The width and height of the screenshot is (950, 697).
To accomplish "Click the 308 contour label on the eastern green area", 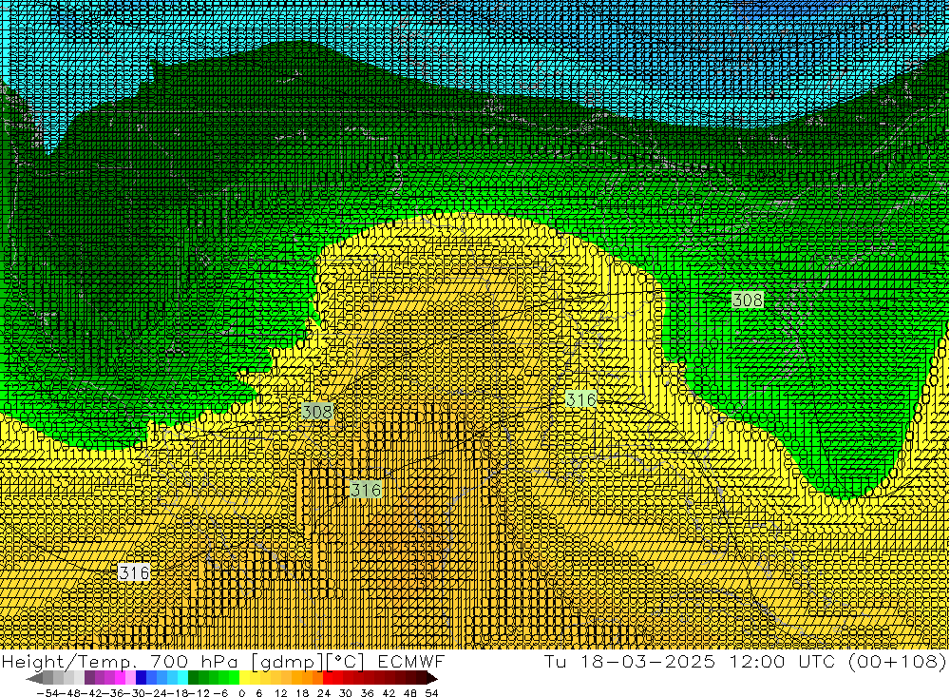I will 747,300.
